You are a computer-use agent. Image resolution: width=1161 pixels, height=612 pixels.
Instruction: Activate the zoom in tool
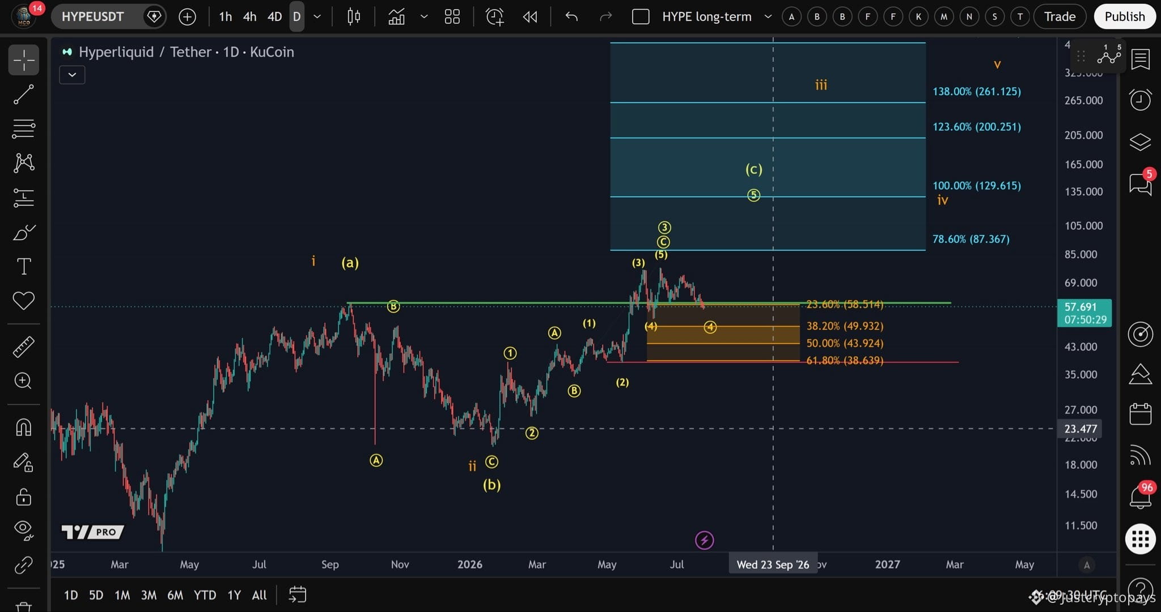point(24,381)
